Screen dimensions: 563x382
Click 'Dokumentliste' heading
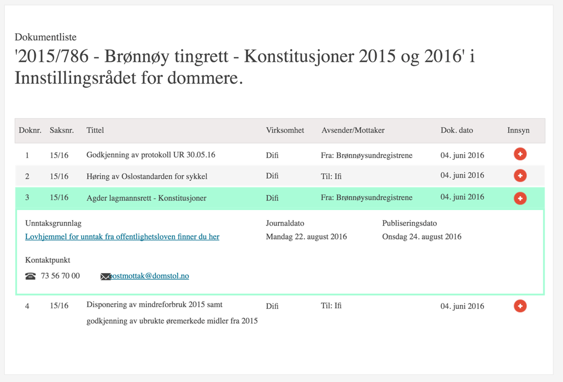46,37
